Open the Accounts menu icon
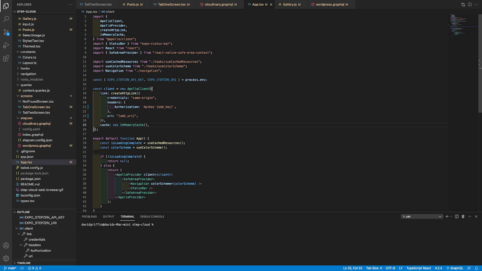 pyautogui.click(x=6, y=245)
